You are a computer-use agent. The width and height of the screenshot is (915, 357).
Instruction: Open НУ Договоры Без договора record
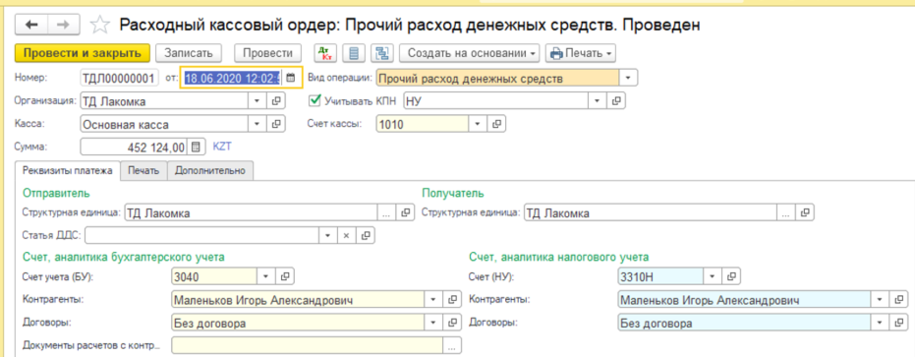900,322
